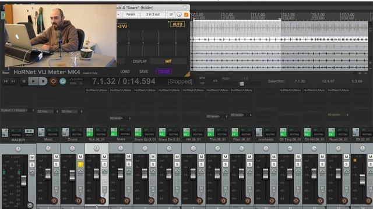Click HoRNetVUMeter FX slot on Kick strip

pyautogui.click(x=96, y=91)
